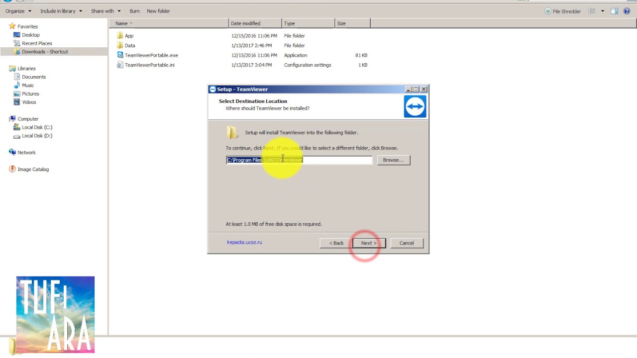The image size is (637, 358).
Task: Create a New folder from toolbar
Action: point(158,11)
